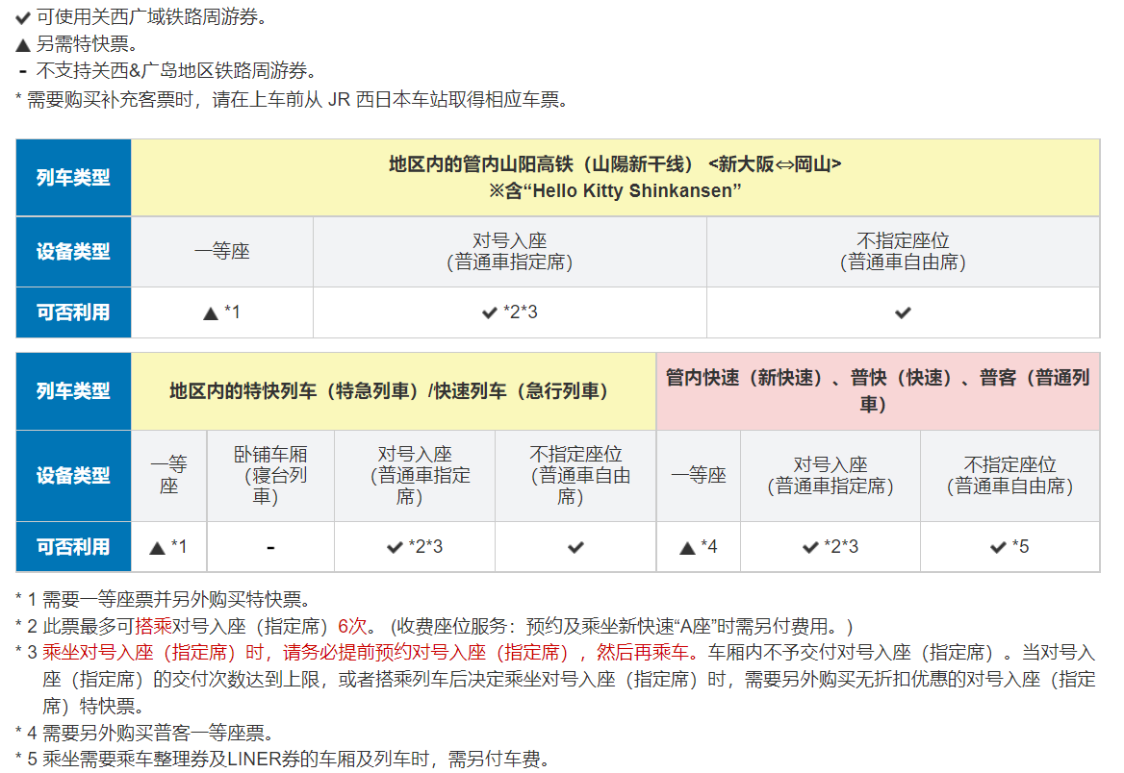This screenshot has height=773, width=1124.
Task: Click the dash symbol in the top legend
Action: [23, 71]
